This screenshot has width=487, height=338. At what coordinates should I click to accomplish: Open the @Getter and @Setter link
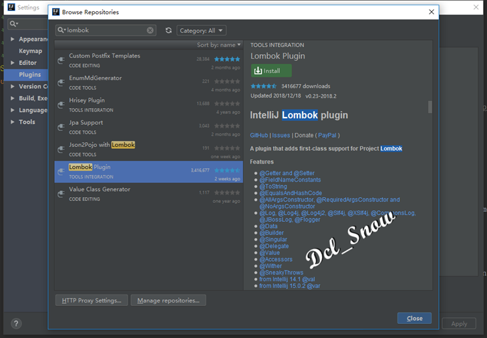[287, 173]
